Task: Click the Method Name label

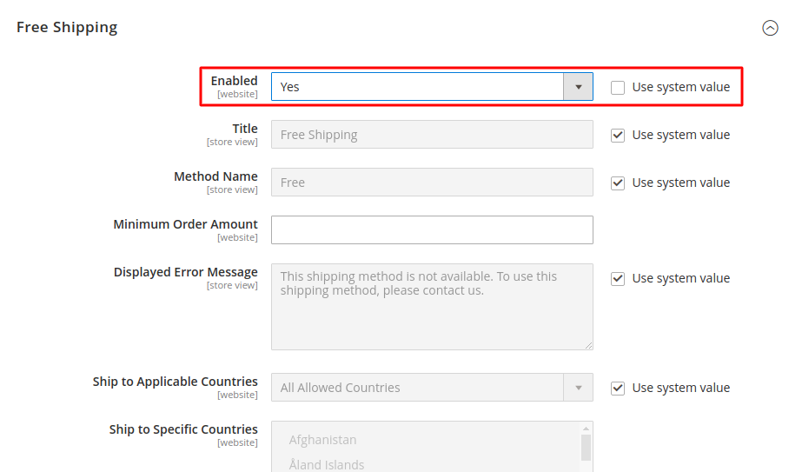Action: coord(215,176)
